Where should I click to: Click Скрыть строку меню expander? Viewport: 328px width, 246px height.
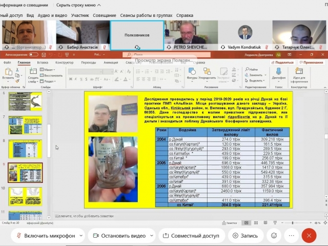coord(78,5)
